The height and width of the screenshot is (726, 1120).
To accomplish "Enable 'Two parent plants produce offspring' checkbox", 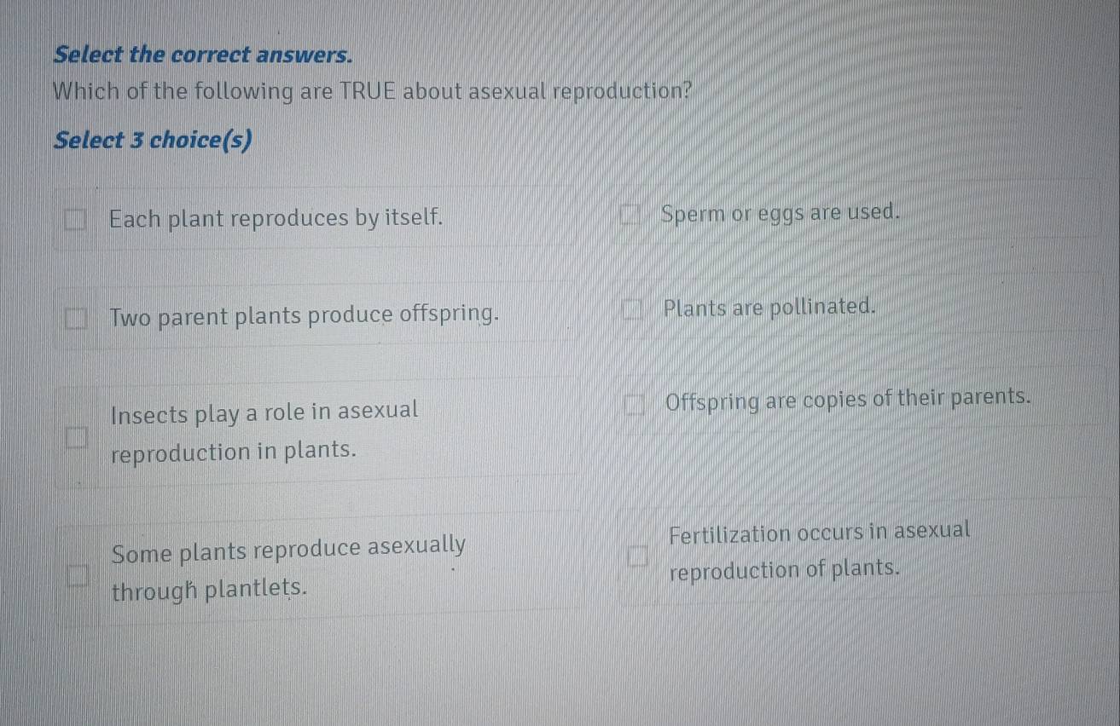I will coord(75,319).
